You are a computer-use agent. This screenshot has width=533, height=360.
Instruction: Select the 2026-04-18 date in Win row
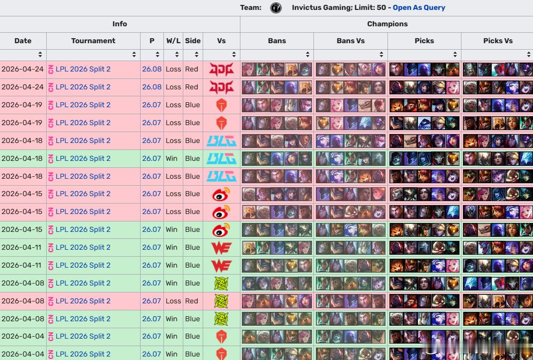tap(22, 158)
